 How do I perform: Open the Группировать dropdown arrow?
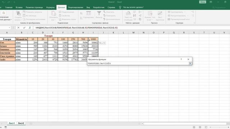pyautogui.click(x=185, y=12)
